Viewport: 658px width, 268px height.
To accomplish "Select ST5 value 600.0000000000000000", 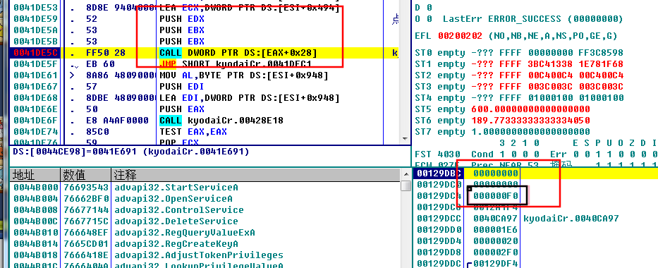I will coord(530,109).
